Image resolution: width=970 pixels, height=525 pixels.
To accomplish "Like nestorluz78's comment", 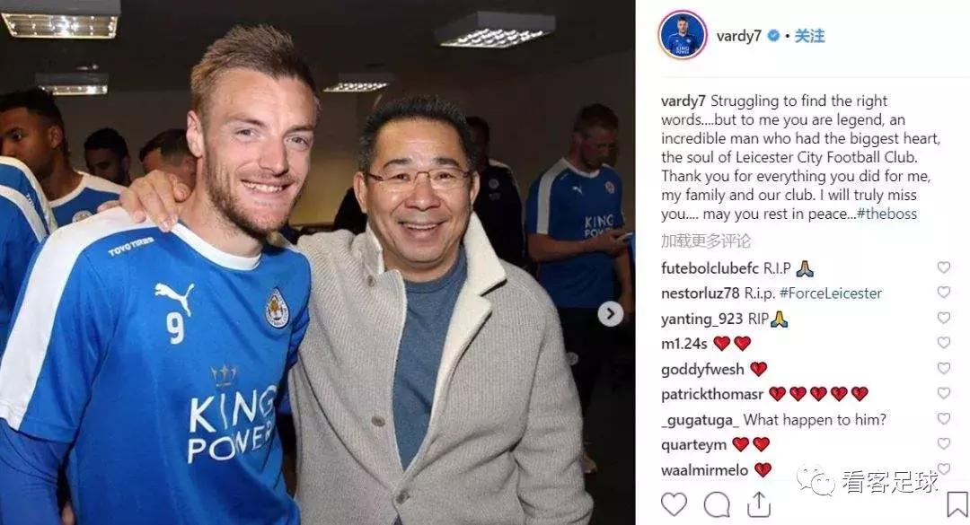I will 943,292.
